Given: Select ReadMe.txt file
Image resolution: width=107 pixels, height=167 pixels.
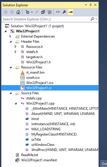Looking at the screenshot, I should 29,155.
